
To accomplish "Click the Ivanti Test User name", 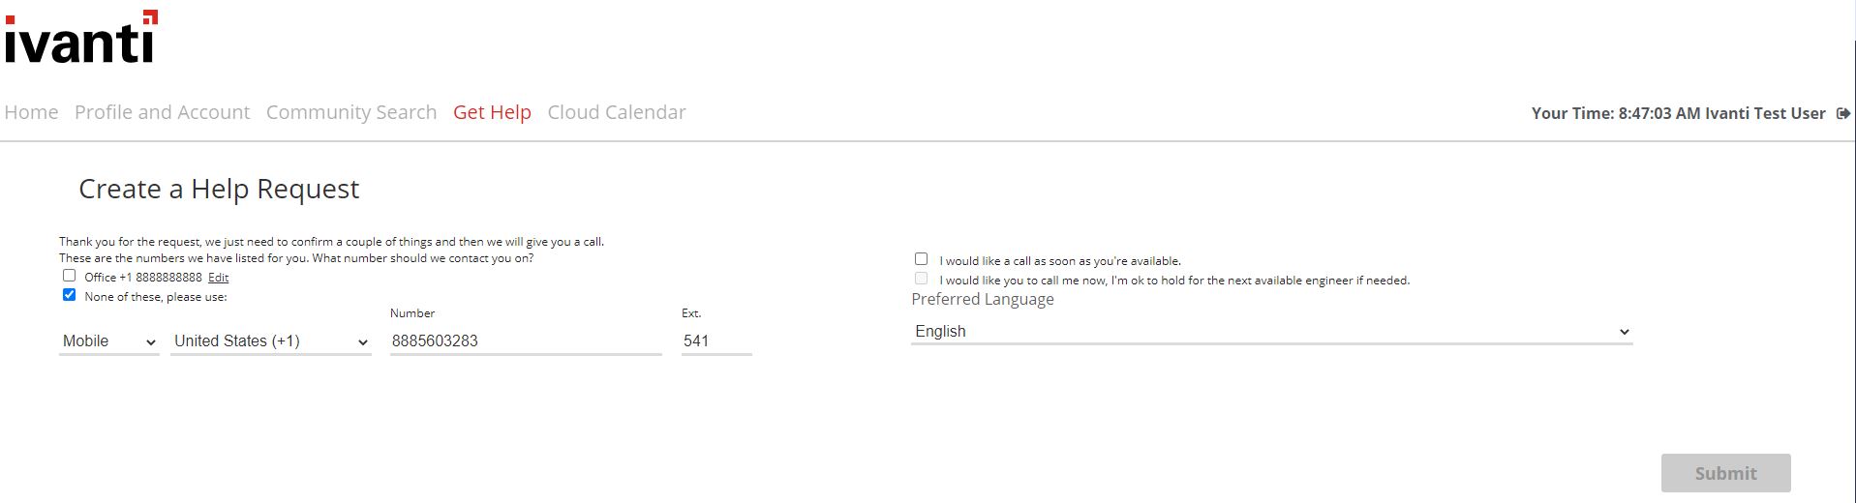I will point(1765,113).
